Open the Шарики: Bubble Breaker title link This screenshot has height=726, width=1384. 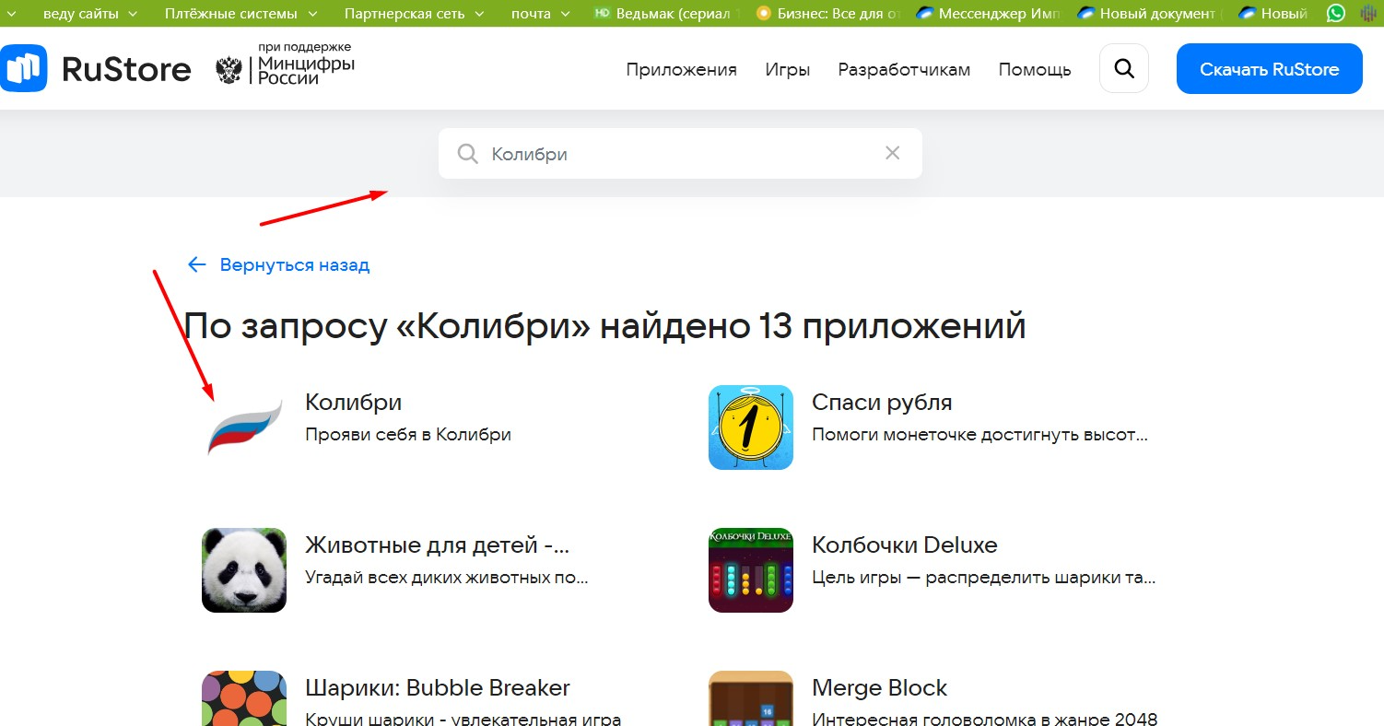[x=438, y=688]
